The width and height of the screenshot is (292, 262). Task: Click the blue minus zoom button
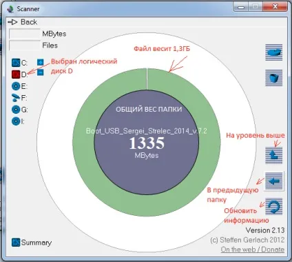(40, 72)
